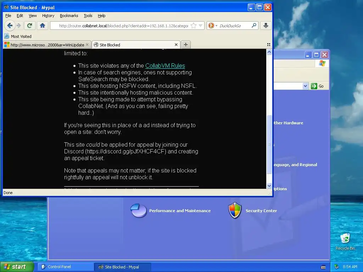Image resolution: width=363 pixels, height=272 pixels.
Task: Expand the Control Panel address dropdown
Action: tap(305, 86)
